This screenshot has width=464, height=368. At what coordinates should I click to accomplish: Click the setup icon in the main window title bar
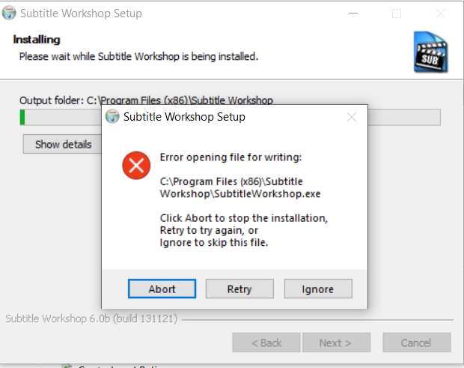9,13
